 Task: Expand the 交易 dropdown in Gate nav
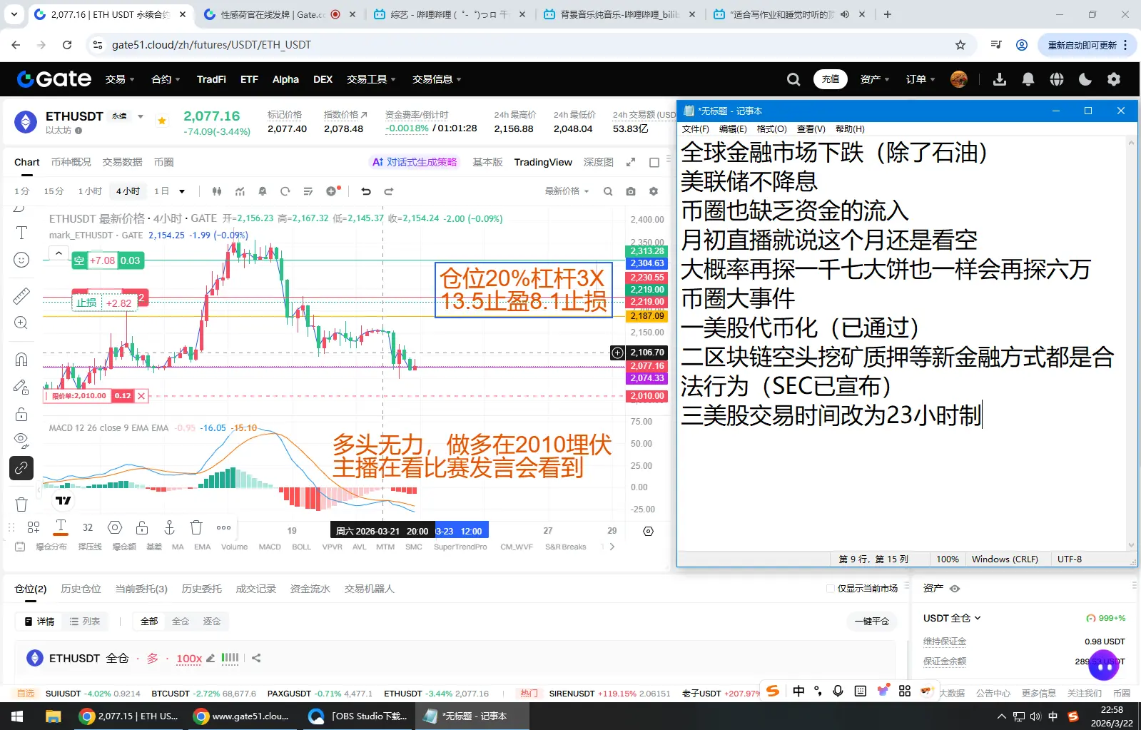[120, 79]
